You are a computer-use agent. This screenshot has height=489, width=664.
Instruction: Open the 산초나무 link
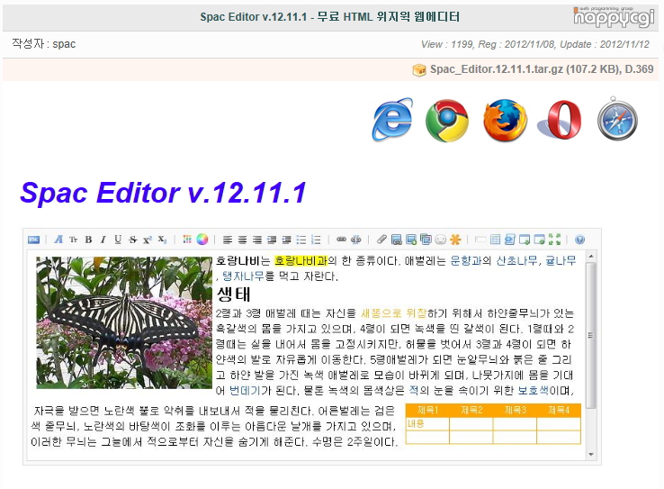coord(516,260)
